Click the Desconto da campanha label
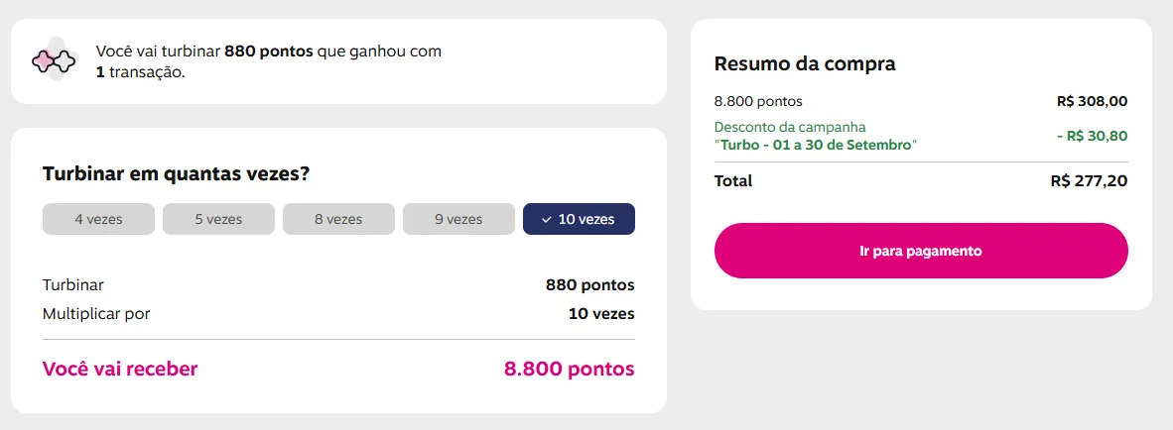The height and width of the screenshot is (430, 1173). click(790, 127)
